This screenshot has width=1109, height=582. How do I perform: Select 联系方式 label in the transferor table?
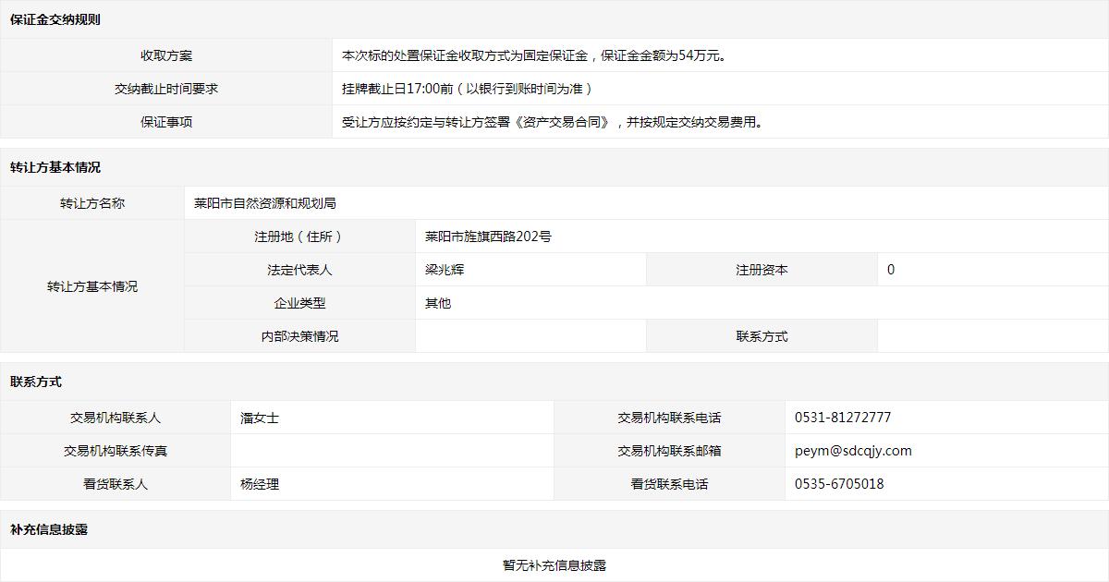[762, 336]
